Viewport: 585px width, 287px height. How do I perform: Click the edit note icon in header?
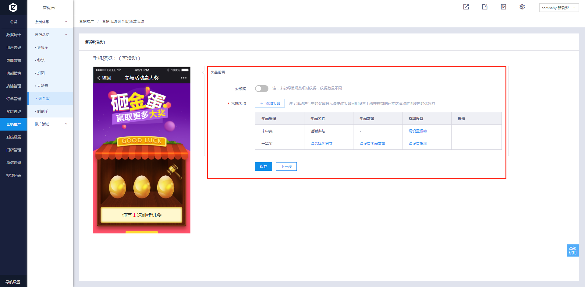click(x=485, y=7)
